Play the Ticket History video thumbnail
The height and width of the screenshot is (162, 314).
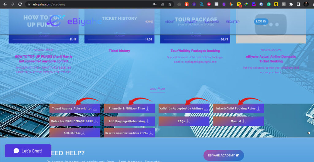(x=119, y=26)
